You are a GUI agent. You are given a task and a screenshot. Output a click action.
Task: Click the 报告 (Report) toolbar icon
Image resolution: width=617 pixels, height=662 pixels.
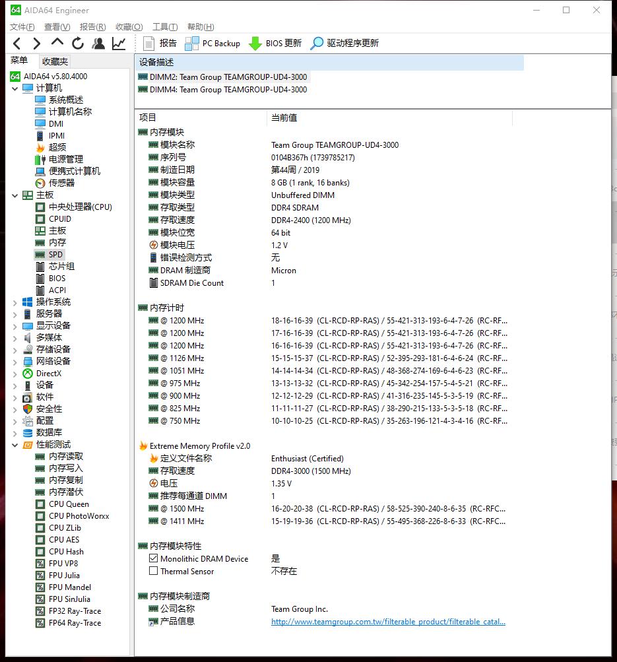[x=158, y=43]
